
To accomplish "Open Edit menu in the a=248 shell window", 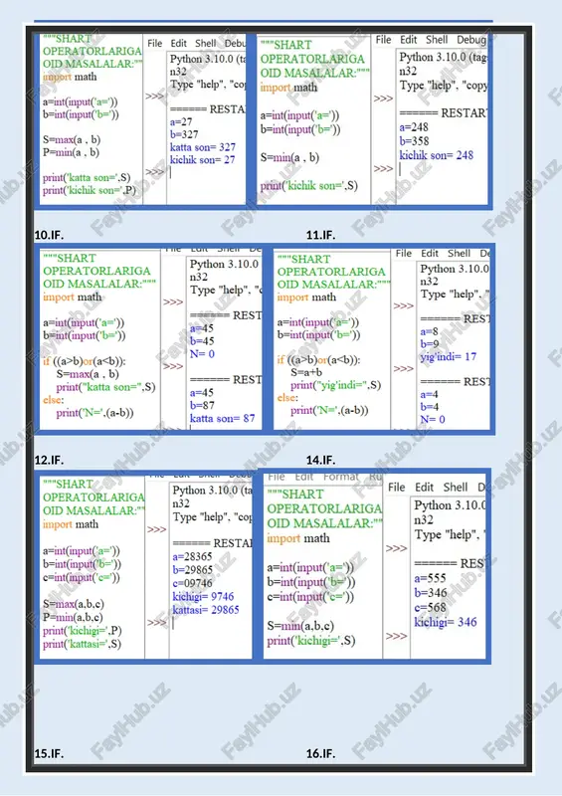I will [x=409, y=40].
